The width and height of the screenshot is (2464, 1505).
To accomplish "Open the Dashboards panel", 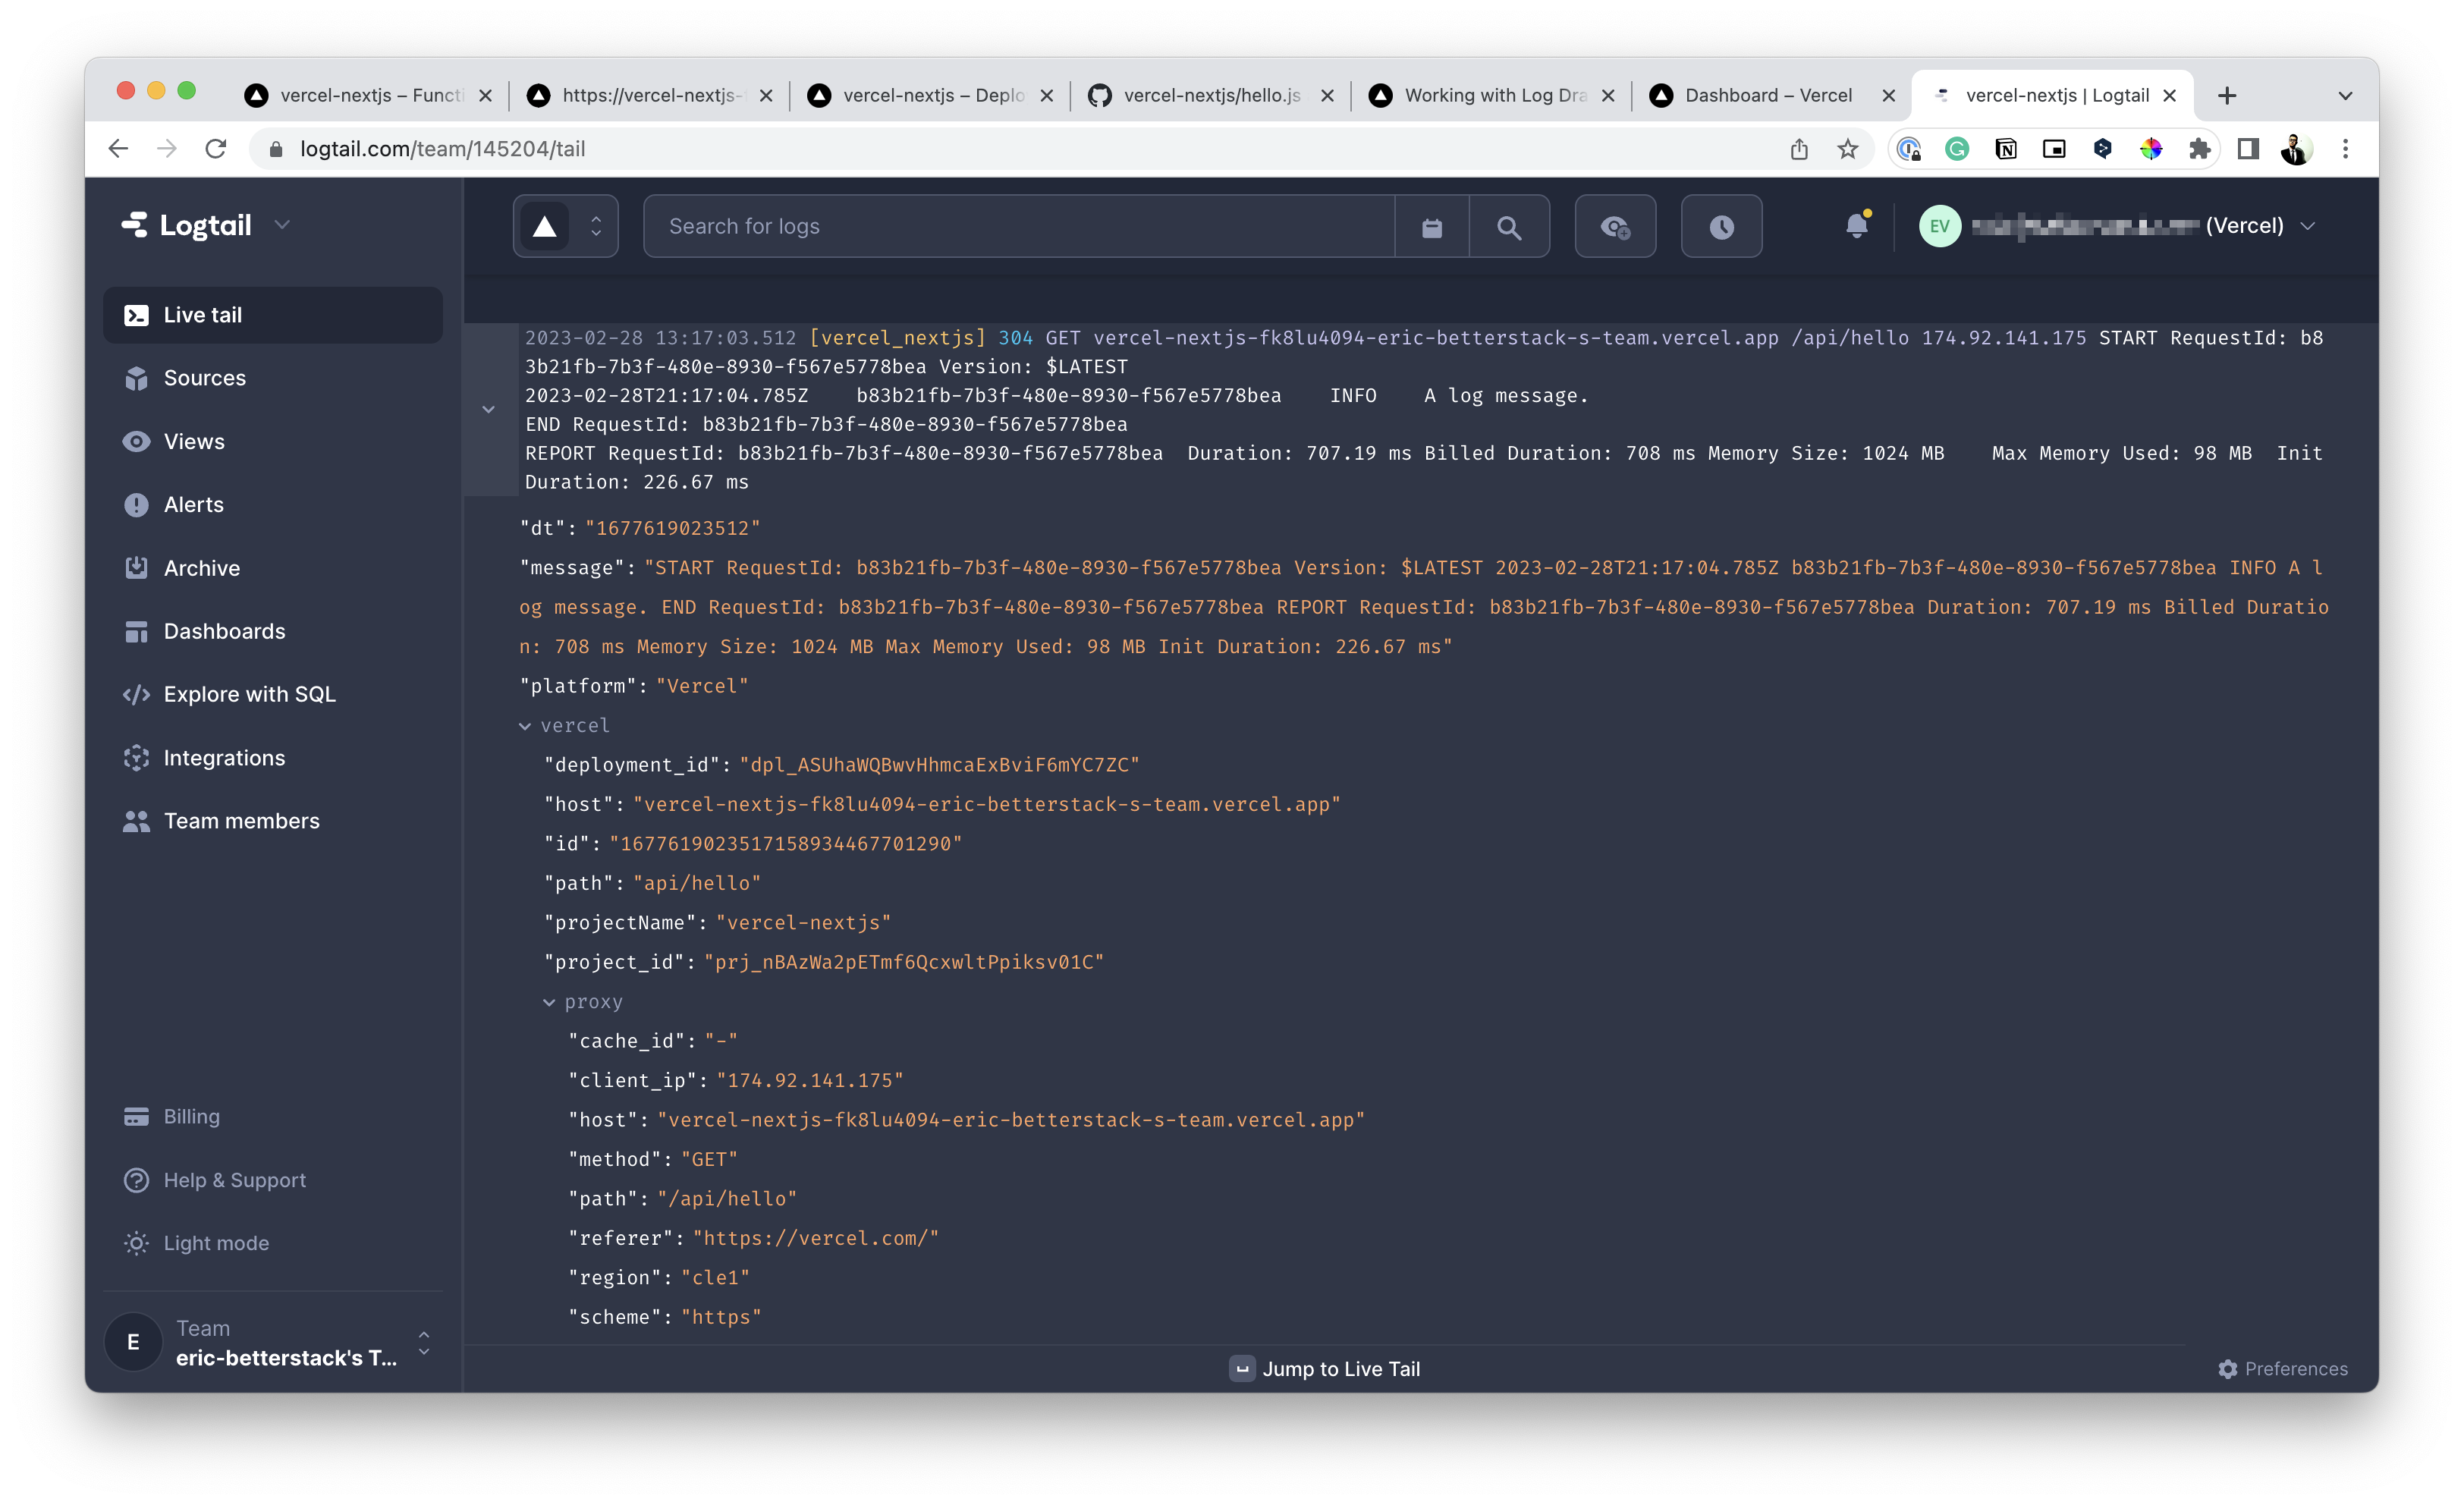I will [x=225, y=630].
